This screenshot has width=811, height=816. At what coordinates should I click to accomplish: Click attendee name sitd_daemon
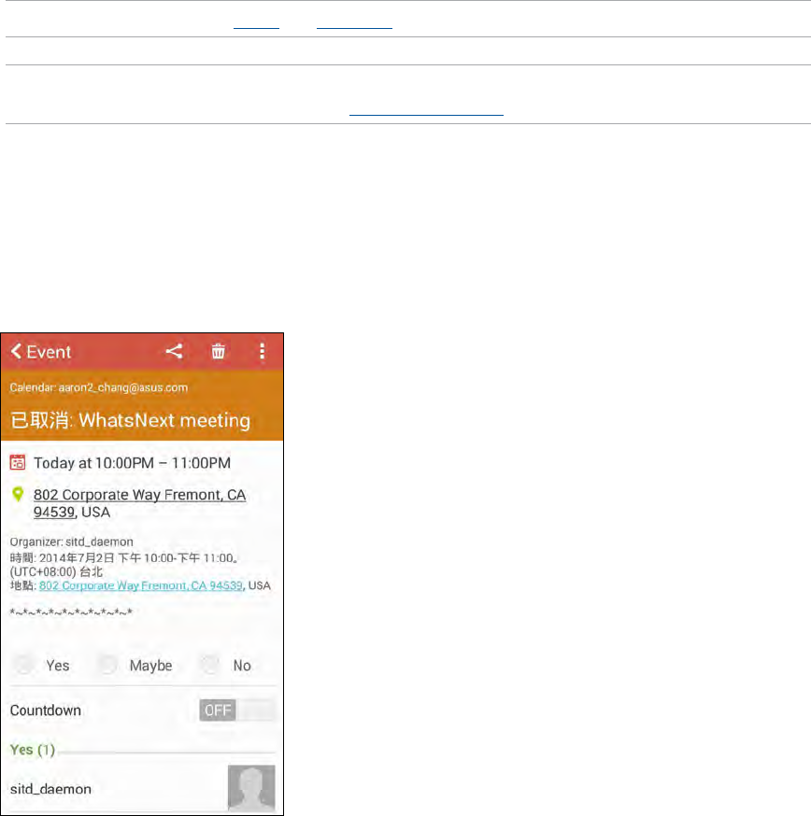click(x=50, y=790)
